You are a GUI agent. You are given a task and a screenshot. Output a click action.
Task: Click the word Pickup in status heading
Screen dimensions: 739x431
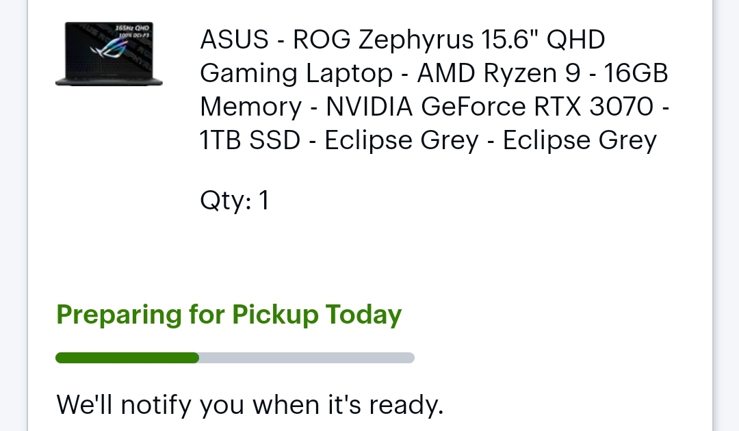point(275,315)
